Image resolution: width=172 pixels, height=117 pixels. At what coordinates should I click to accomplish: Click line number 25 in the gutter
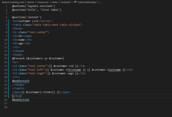click(6, 96)
